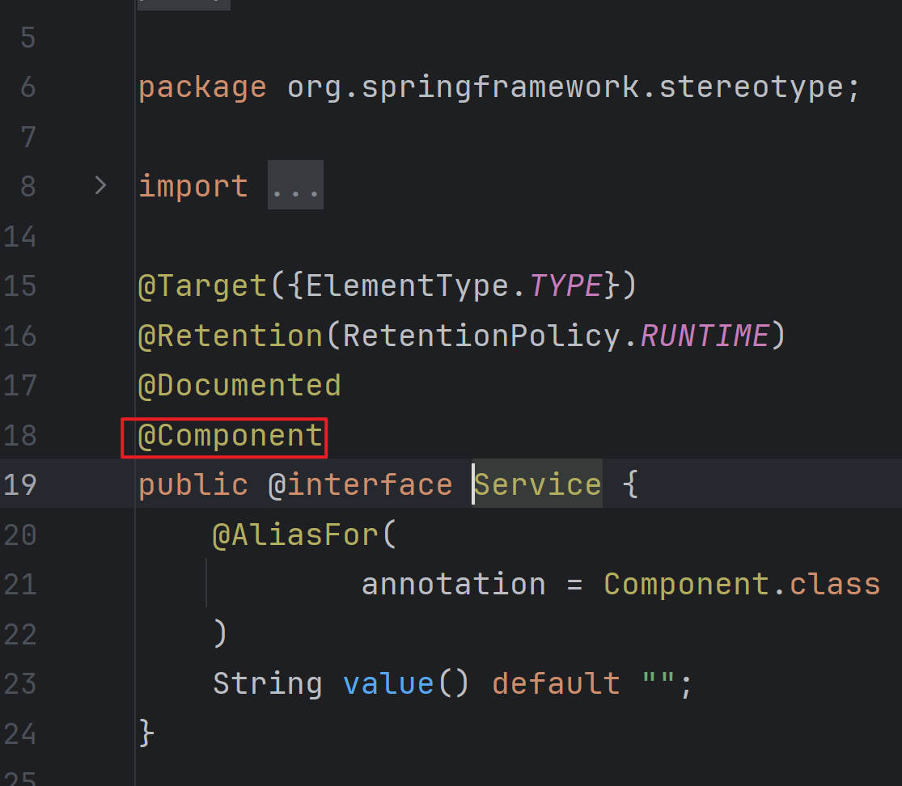The image size is (902, 786).
Task: Click the TYPE constant after ElementType
Action: click(x=565, y=286)
